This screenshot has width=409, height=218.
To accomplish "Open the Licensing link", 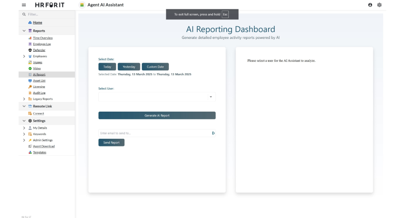I will coord(39,87).
